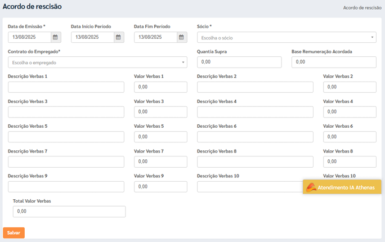The width and height of the screenshot is (385, 242).
Task: Open calendar for Data Início Período
Action: [x=119, y=37]
